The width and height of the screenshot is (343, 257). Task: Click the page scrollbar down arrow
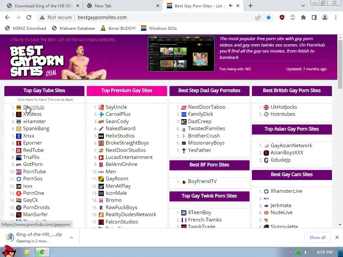tap(340, 225)
